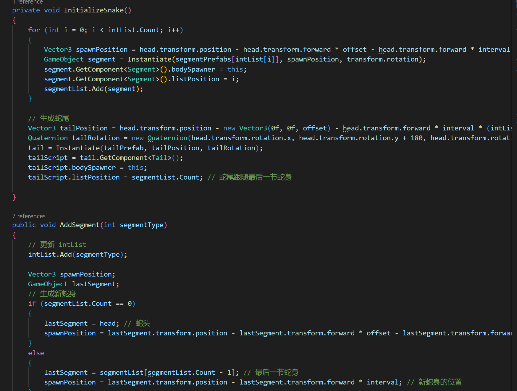Click the AddSegment method name
The height and width of the screenshot is (391, 517).
tap(80, 225)
